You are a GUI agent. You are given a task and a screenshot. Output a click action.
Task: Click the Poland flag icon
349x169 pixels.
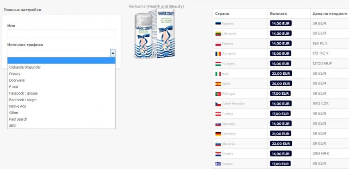pyautogui.click(x=218, y=44)
